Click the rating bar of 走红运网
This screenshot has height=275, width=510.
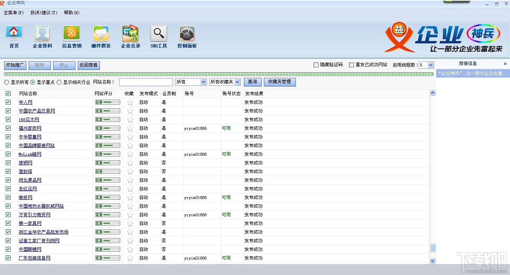coord(108,189)
